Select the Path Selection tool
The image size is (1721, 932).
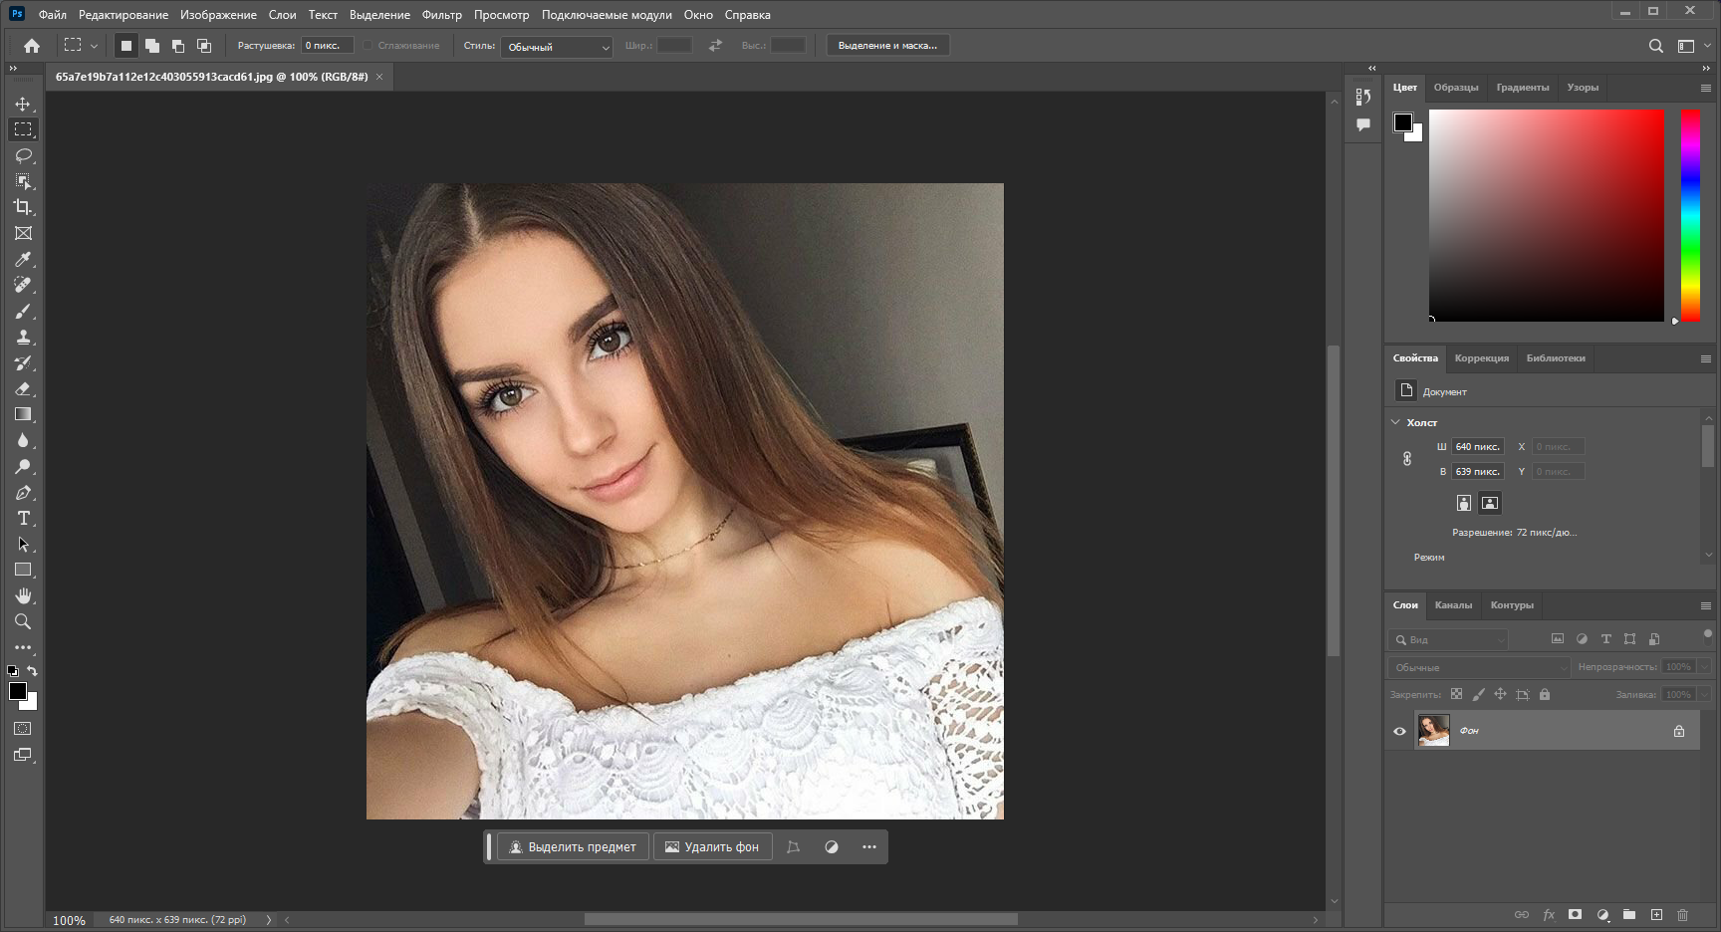point(23,544)
